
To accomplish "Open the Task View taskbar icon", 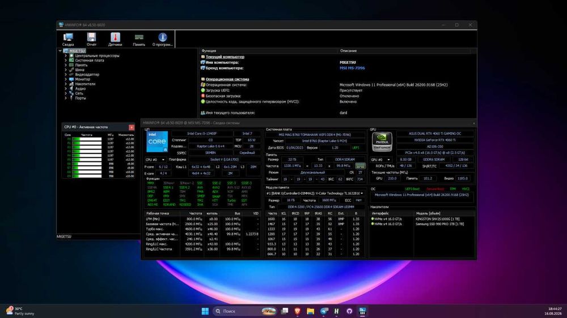I will coord(285,311).
